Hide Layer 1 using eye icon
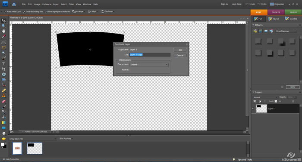Viewport: 302px width, 162px height. 253,109
